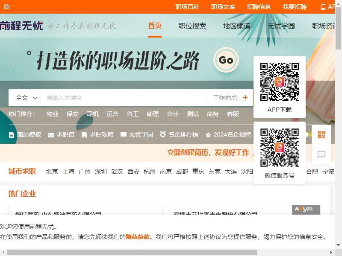The image size is (342, 256).
Task: Open the 名企排行榜 link
Action: (183, 134)
